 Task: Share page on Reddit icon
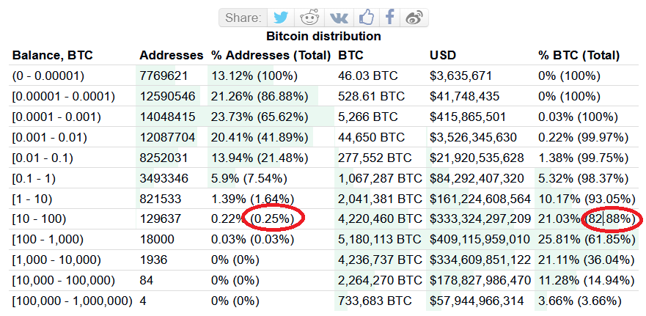tap(309, 18)
